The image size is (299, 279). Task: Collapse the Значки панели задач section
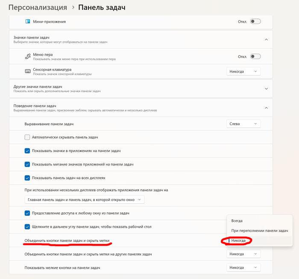(x=266, y=40)
